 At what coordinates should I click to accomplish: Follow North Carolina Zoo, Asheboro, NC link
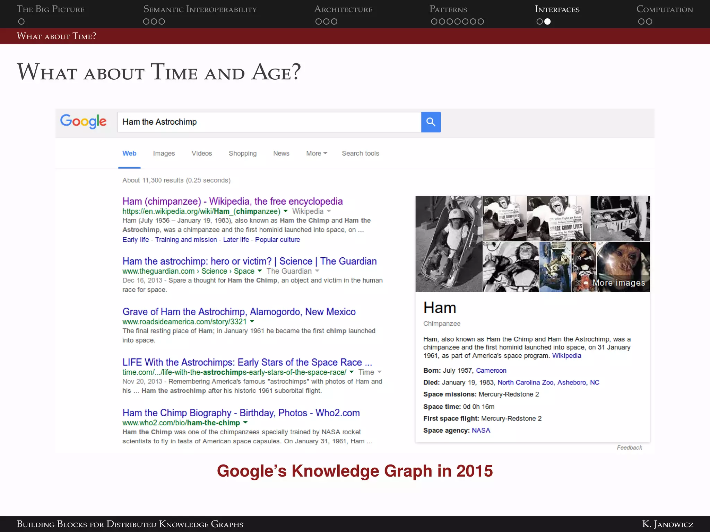pyautogui.click(x=548, y=382)
